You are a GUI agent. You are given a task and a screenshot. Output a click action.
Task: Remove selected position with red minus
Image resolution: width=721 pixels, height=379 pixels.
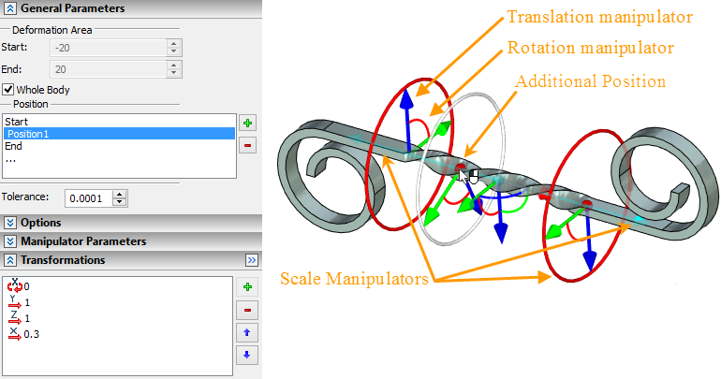pos(247,145)
